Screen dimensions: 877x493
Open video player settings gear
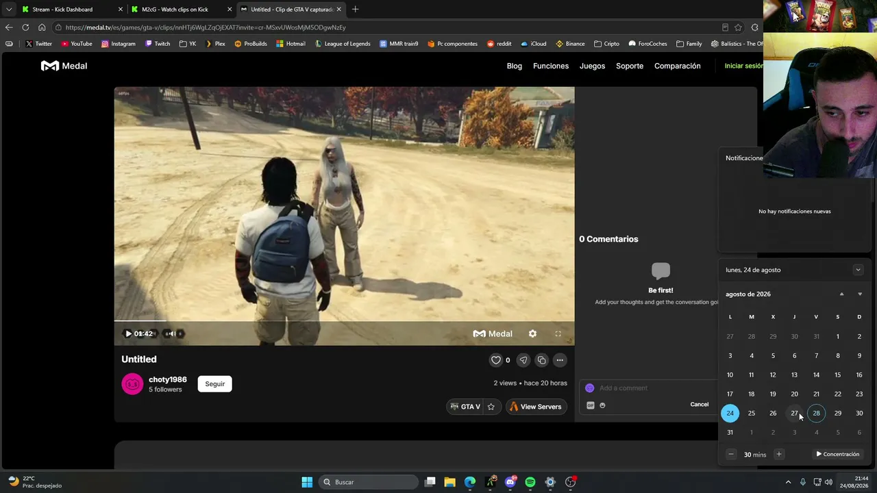532,333
